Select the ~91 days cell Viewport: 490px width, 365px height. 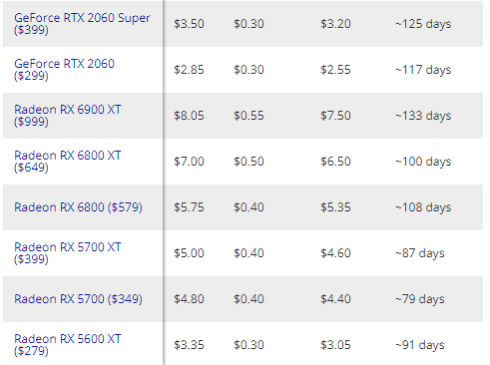click(x=420, y=345)
